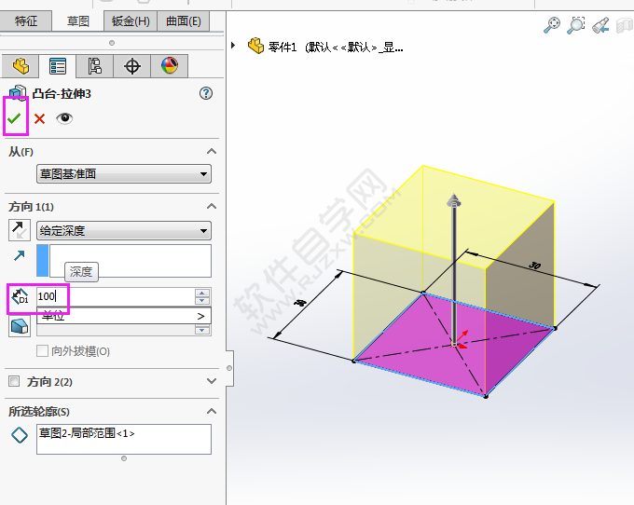Toggle the detailed preview eye icon
Image resolution: width=634 pixels, height=505 pixels.
tap(64, 118)
